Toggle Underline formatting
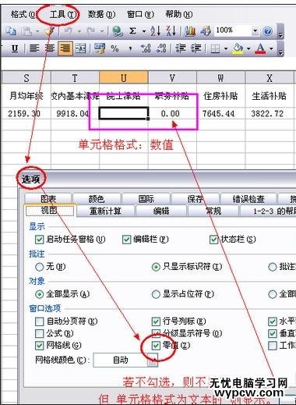This screenshot has width=296, height=405. [15, 48]
